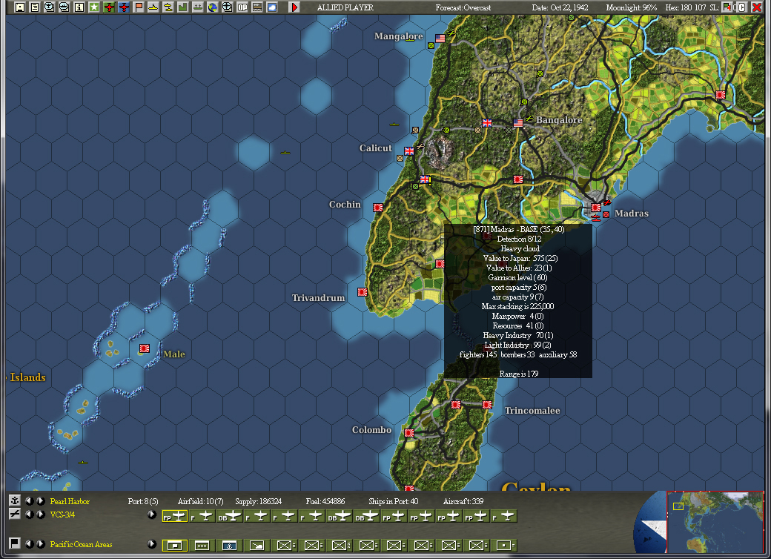Viewport: 771px width, 559px height.
Task: Click the 'Airfield: 10(7)' value
Action: [x=200, y=501]
